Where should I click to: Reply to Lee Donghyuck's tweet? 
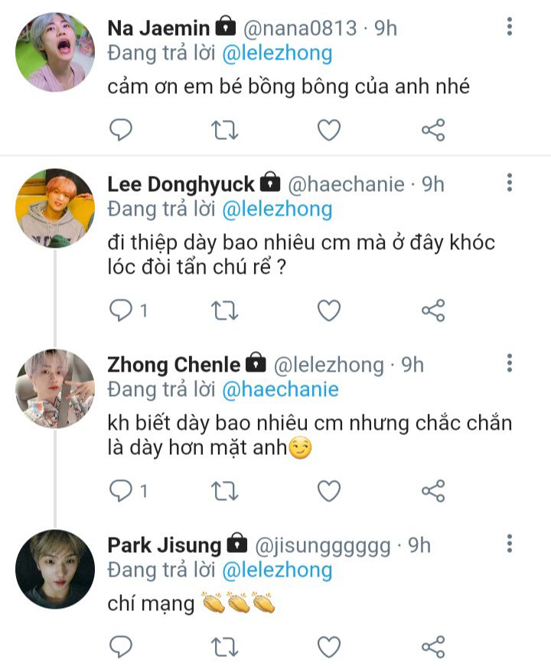pos(121,310)
